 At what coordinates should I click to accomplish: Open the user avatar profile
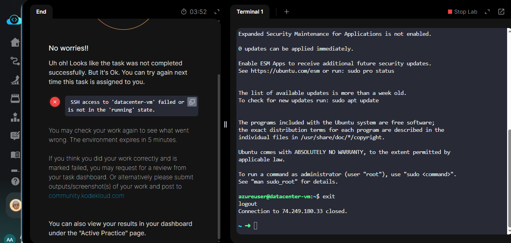pos(15,205)
